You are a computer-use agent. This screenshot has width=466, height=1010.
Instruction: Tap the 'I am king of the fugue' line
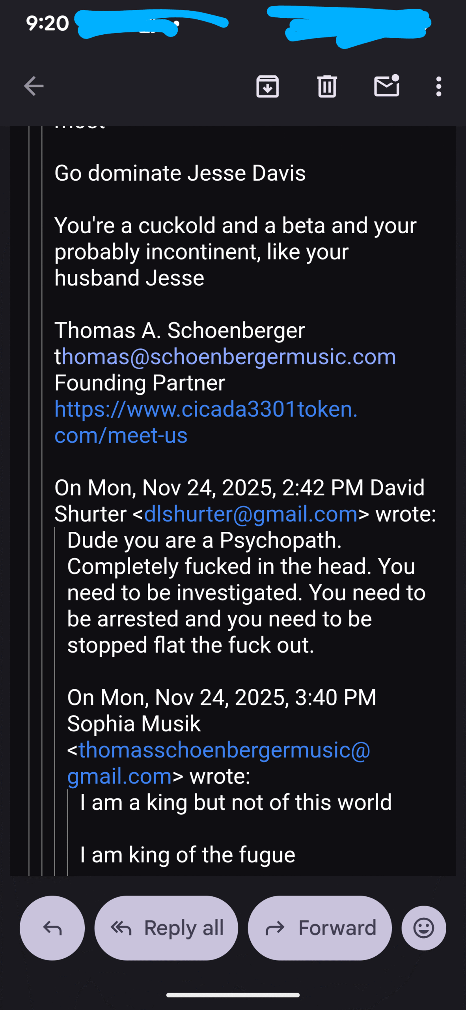187,855
